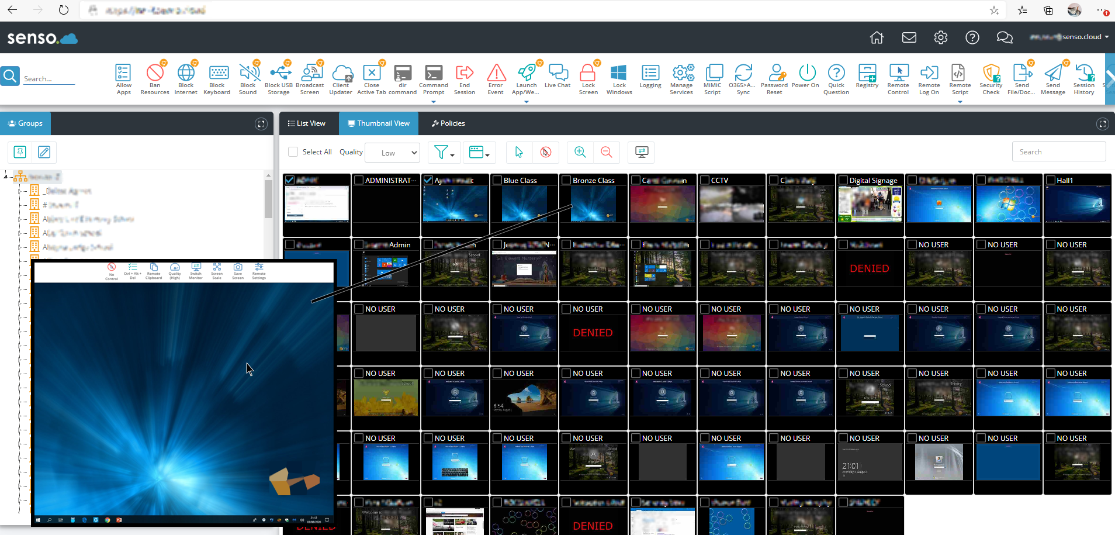Switch to the List View tab
This screenshot has height=535, width=1115.
coord(307,123)
